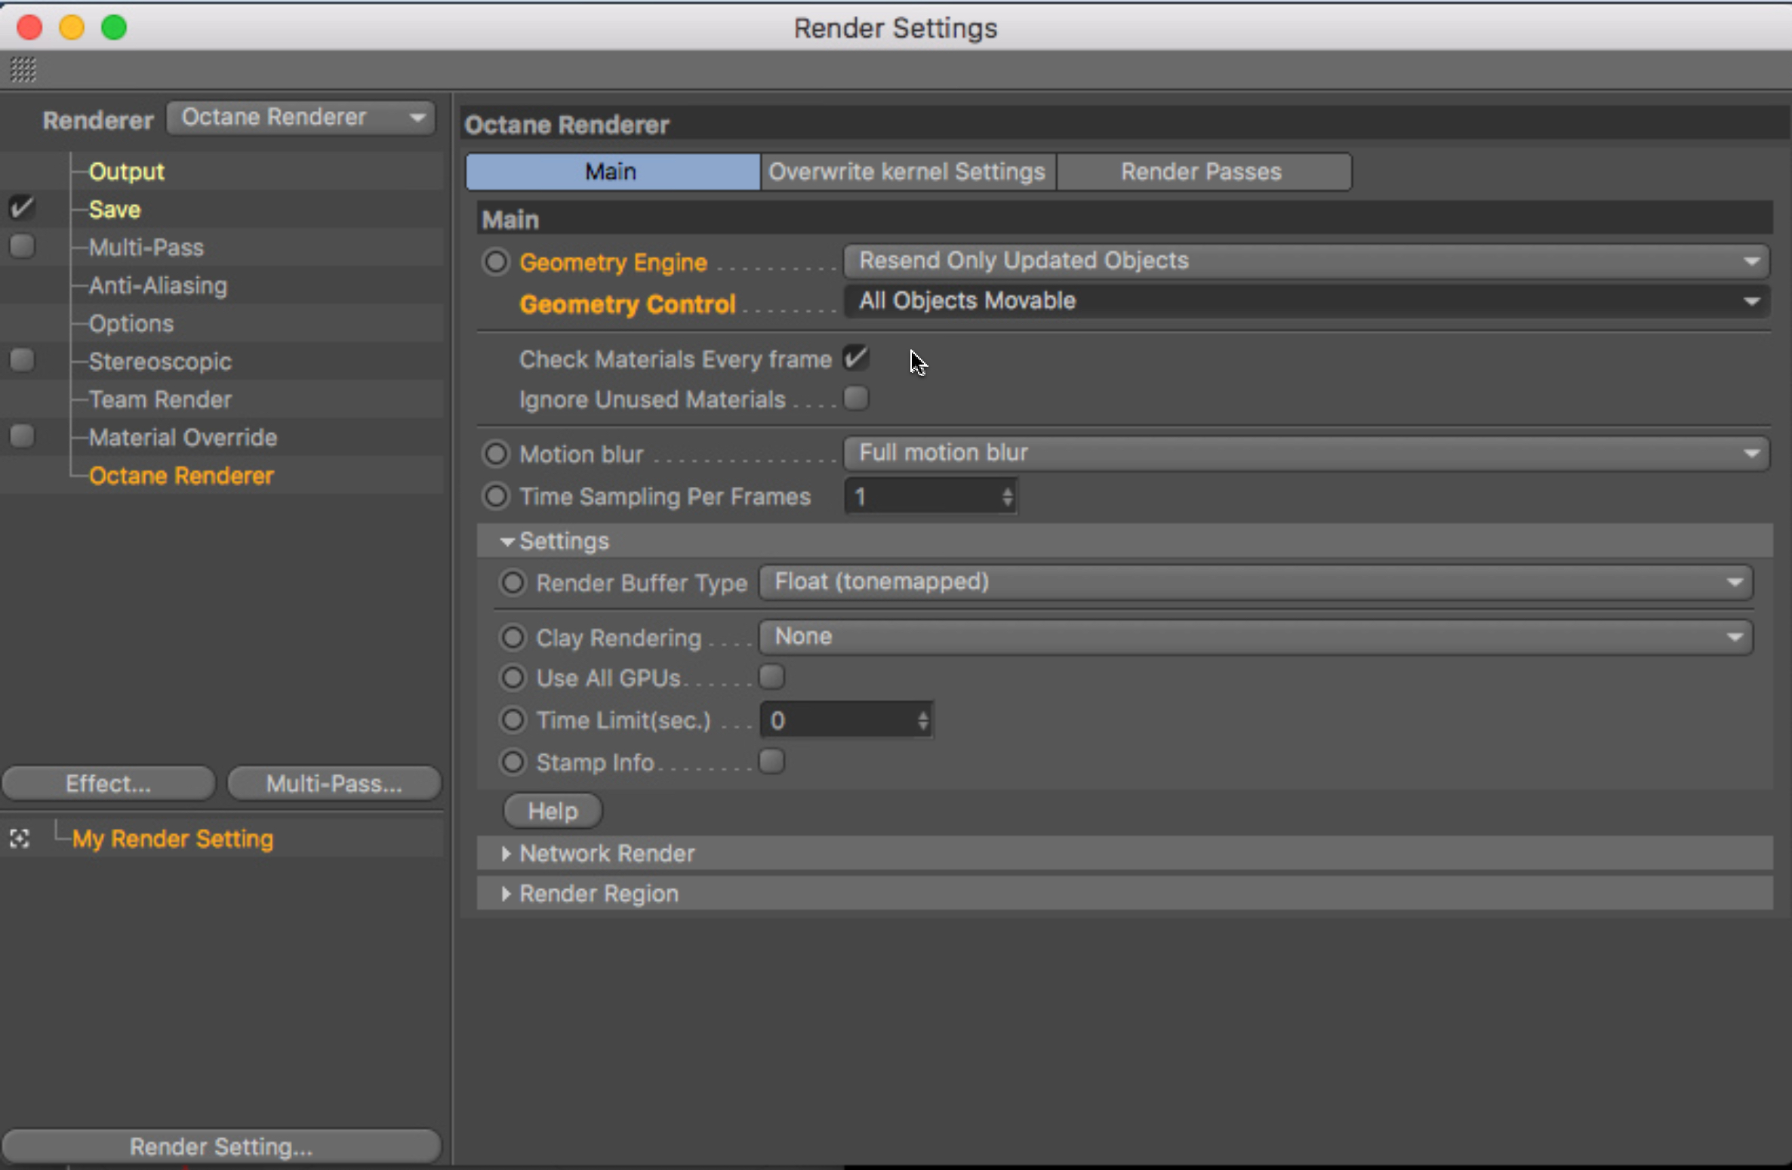Image resolution: width=1792 pixels, height=1170 pixels.
Task: Click keyframe circle next to Clay Rendering
Action: 513,637
